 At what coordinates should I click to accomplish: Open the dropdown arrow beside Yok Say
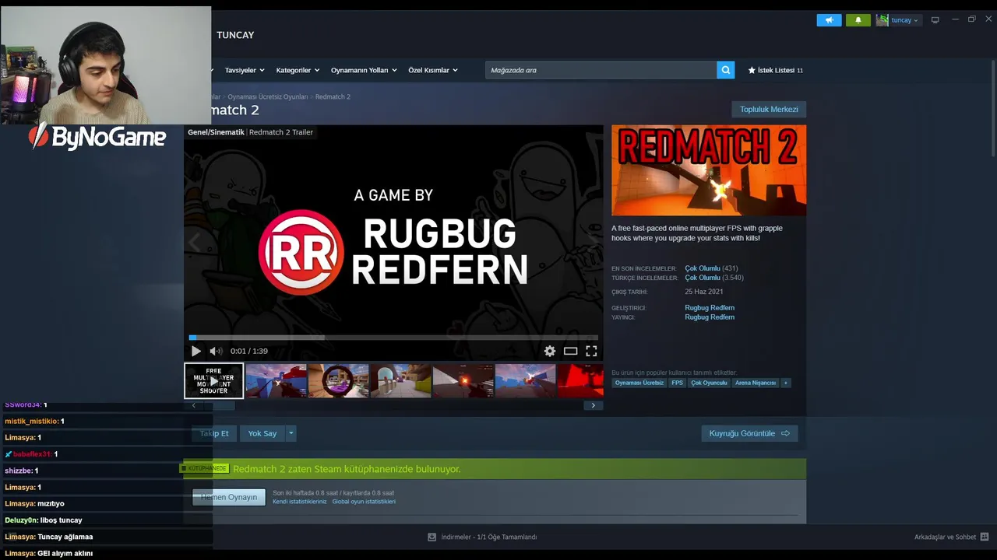[x=291, y=433]
